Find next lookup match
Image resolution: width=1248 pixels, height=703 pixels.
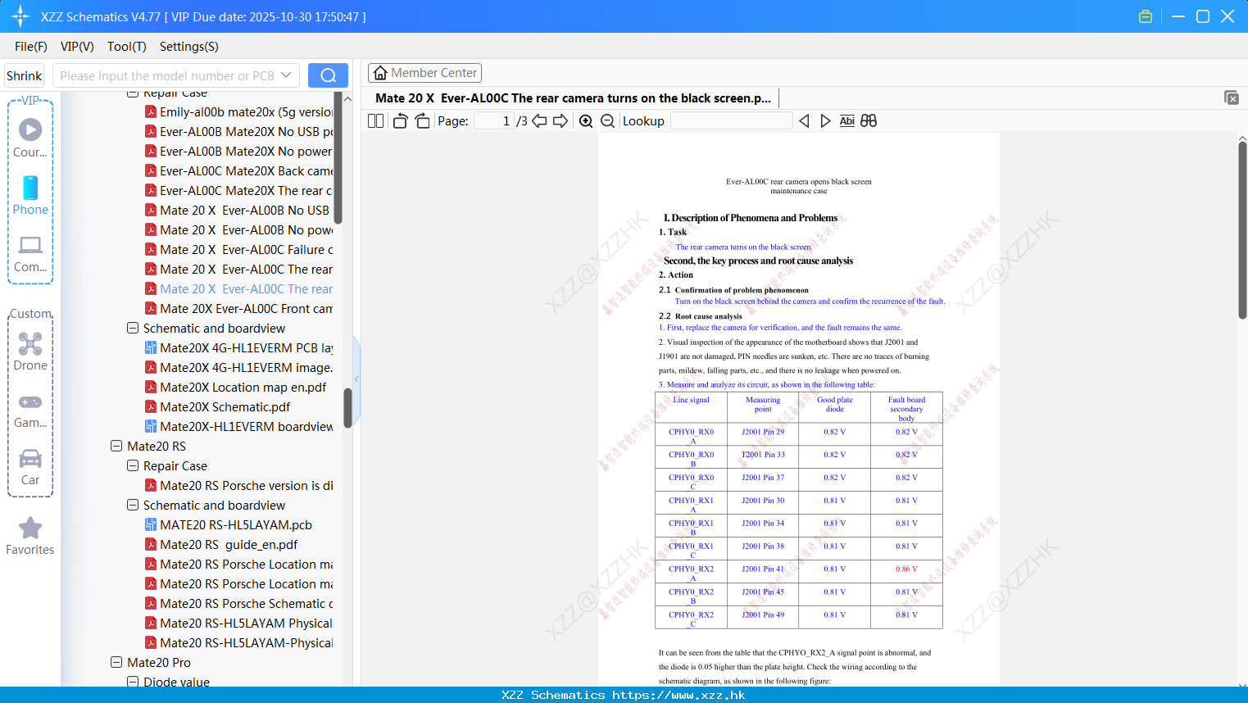(x=825, y=120)
